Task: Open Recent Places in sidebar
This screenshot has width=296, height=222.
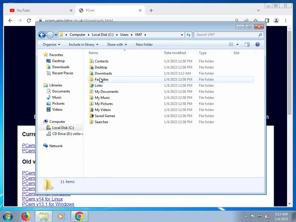Action: tap(62, 73)
